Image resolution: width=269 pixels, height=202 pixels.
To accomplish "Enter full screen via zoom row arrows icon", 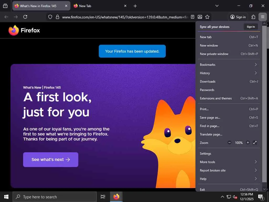I will (x=255, y=143).
